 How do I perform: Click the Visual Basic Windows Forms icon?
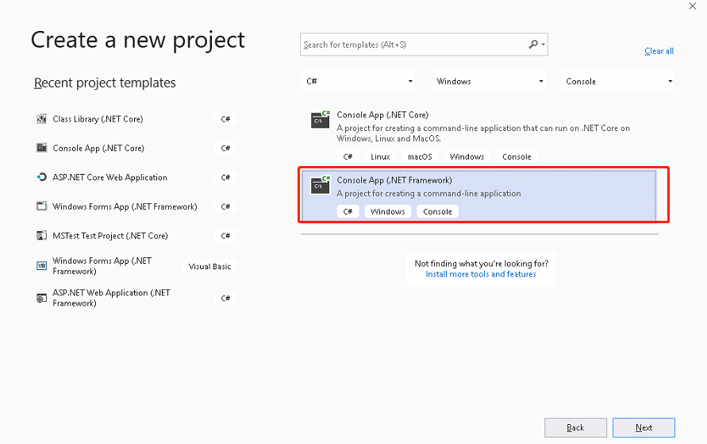point(42,266)
